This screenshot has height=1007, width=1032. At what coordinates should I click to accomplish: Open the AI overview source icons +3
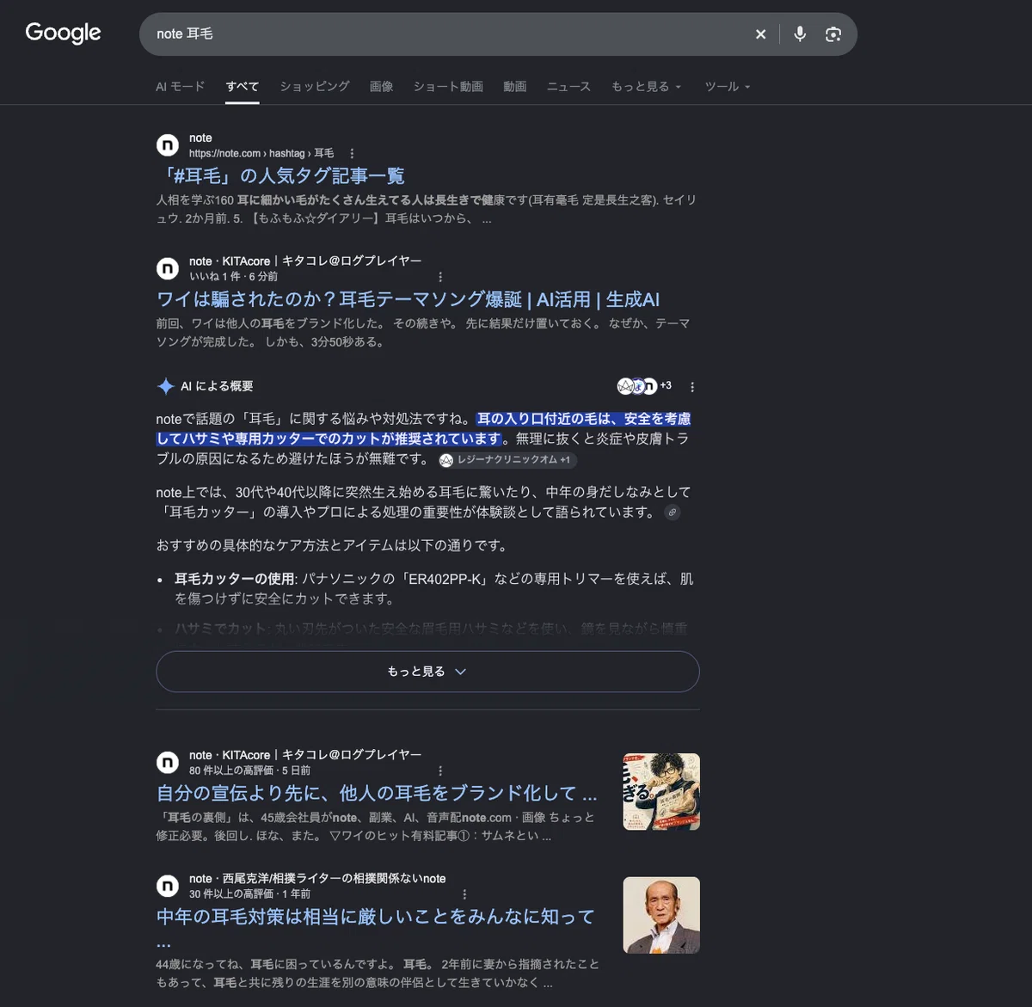(644, 386)
